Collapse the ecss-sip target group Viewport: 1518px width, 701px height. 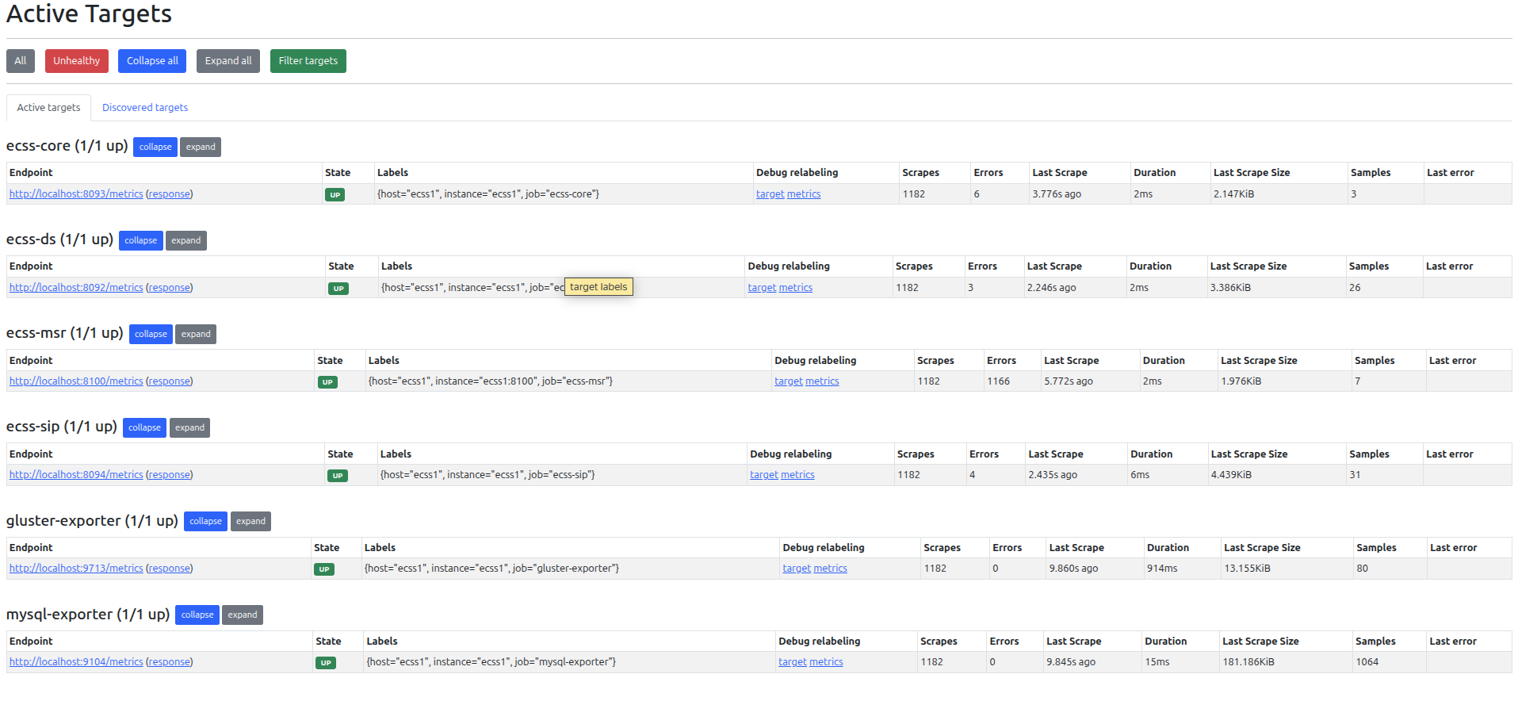144,427
